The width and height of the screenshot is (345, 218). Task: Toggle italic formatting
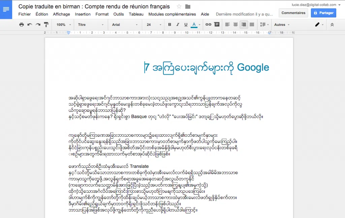(x=178, y=25)
